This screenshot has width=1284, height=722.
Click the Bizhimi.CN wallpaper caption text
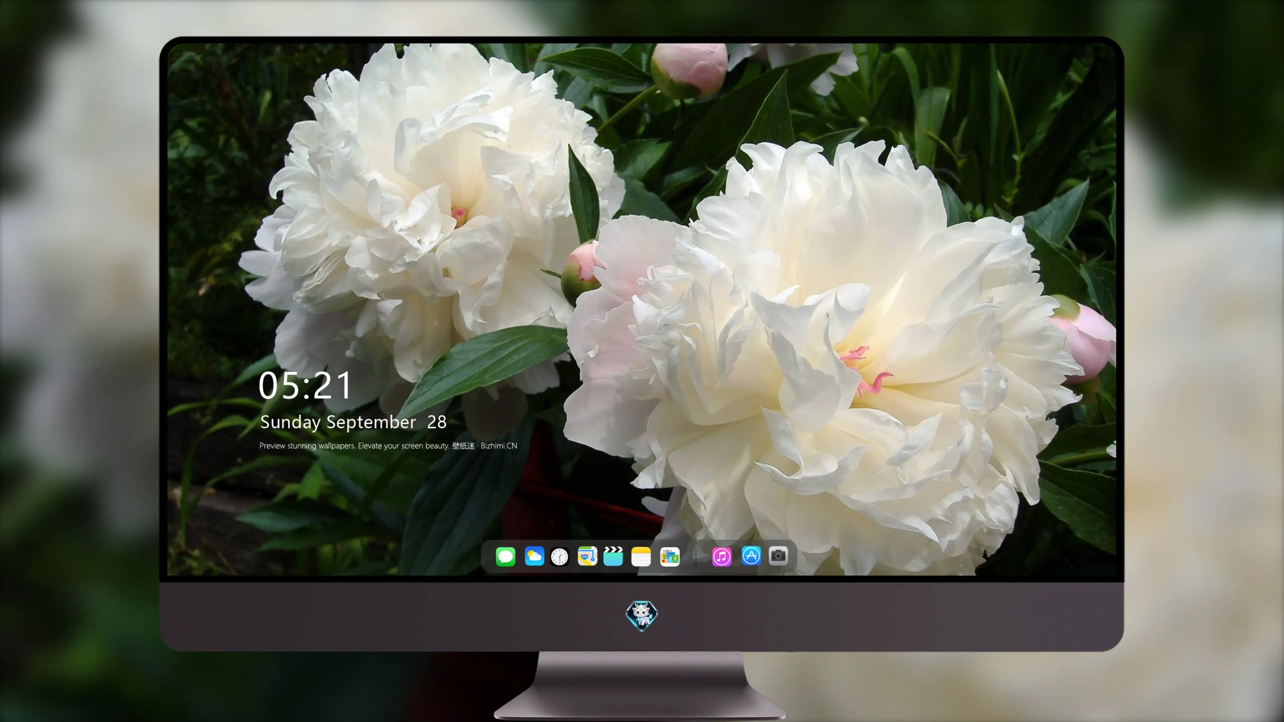388,446
